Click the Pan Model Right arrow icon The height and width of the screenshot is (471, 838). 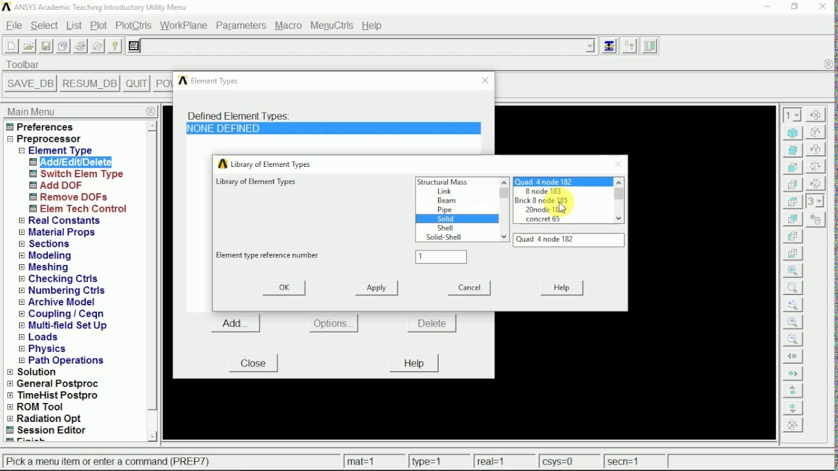click(x=793, y=374)
